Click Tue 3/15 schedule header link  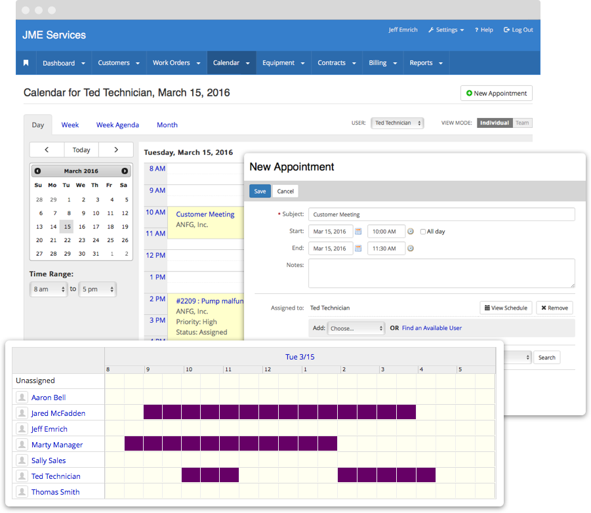click(300, 357)
